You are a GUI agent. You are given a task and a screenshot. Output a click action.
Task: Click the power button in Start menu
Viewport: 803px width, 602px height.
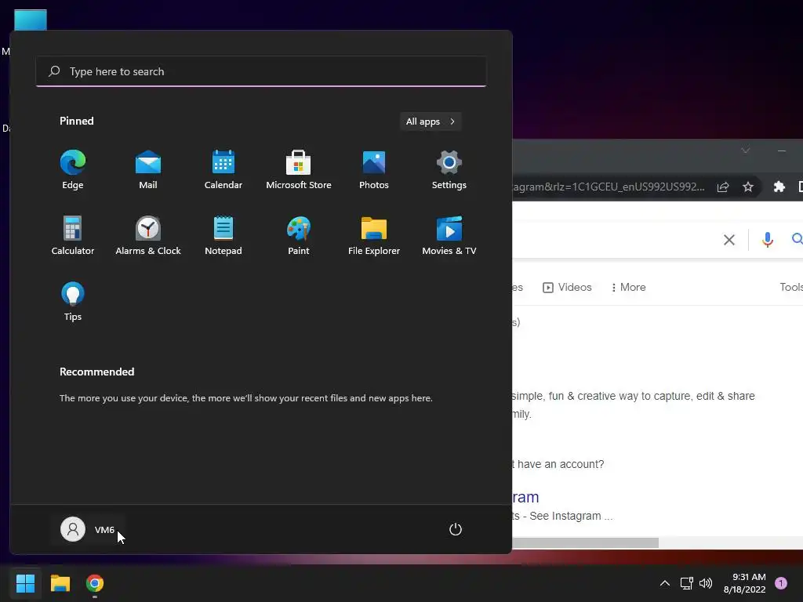click(456, 529)
